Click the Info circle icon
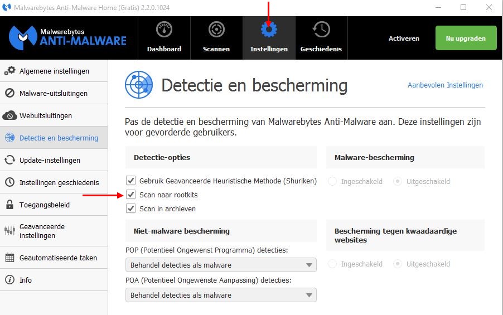 [x=9, y=280]
